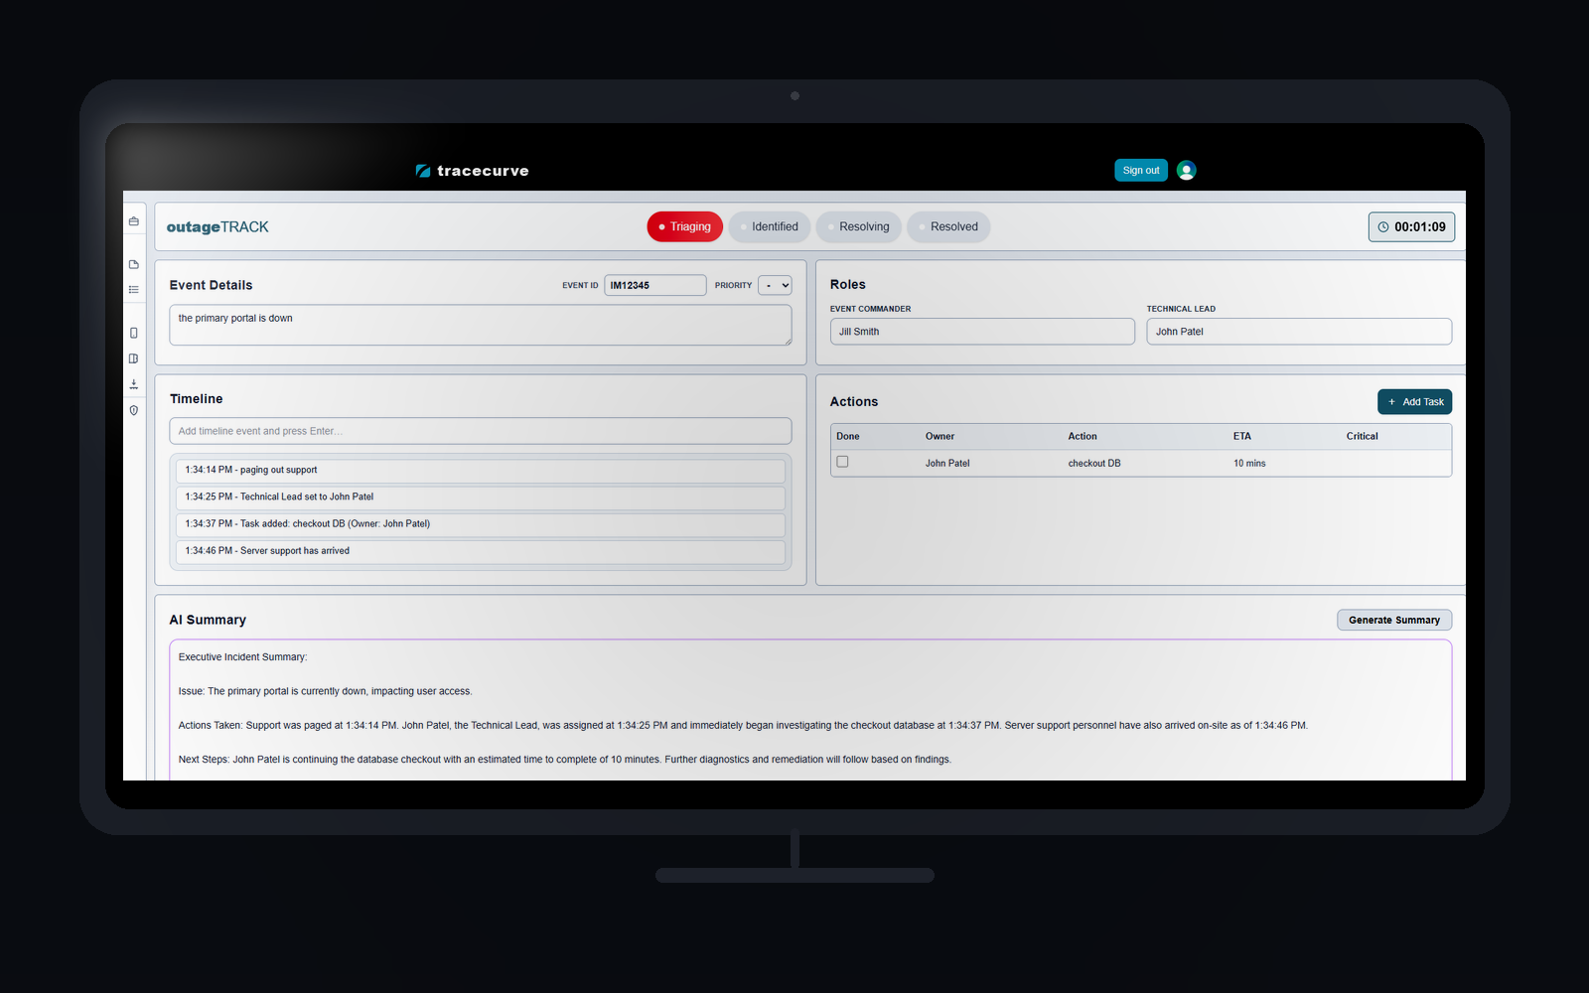
Task: Click the ETA column header
Action: click(x=1241, y=437)
